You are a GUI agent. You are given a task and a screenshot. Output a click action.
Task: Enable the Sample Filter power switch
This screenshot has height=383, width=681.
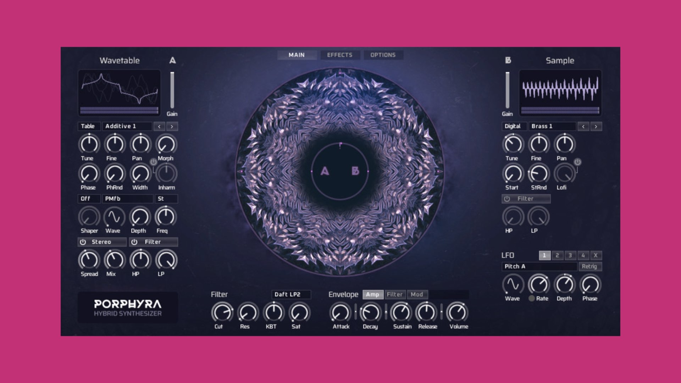click(x=507, y=199)
